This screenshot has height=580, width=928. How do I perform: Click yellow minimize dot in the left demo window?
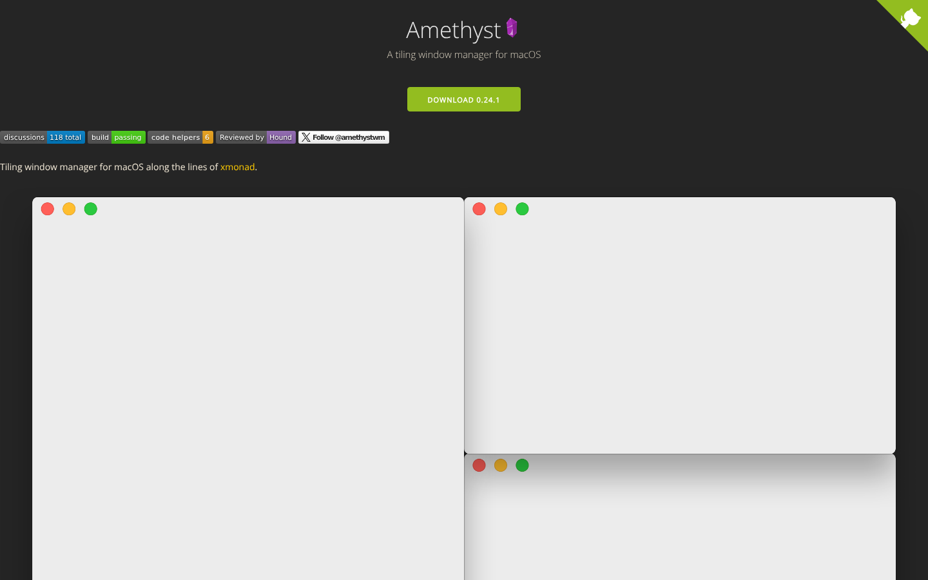(x=69, y=209)
